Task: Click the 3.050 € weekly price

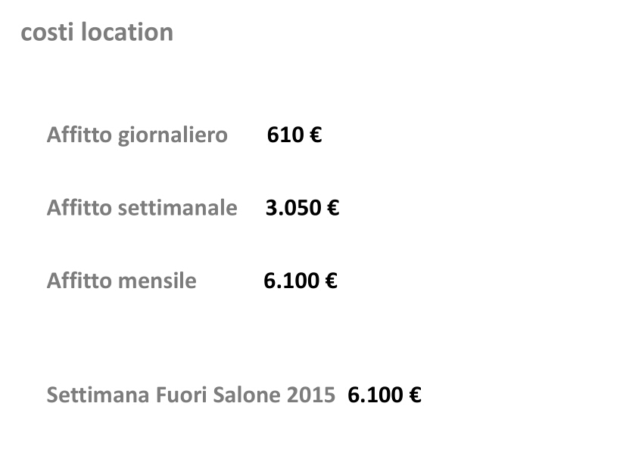Action: pos(302,208)
